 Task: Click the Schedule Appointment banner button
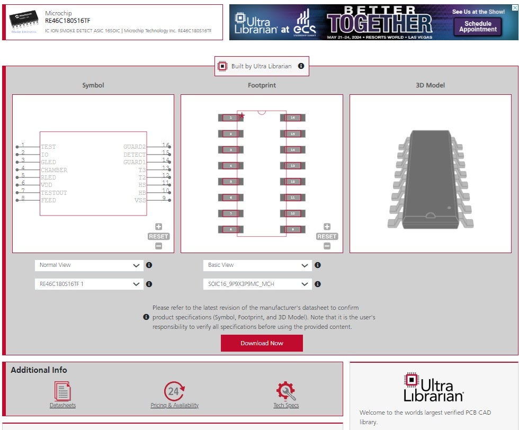click(478, 26)
